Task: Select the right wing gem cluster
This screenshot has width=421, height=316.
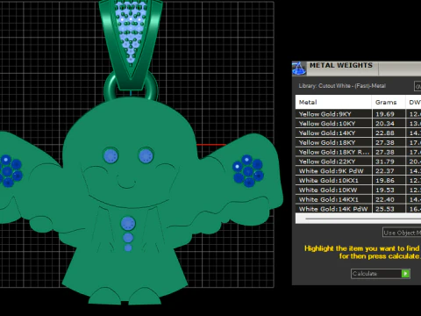Action: 248,171
